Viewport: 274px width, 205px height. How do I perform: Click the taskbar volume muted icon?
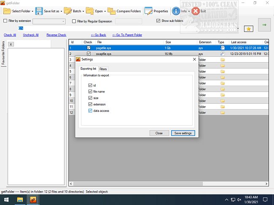(239, 200)
